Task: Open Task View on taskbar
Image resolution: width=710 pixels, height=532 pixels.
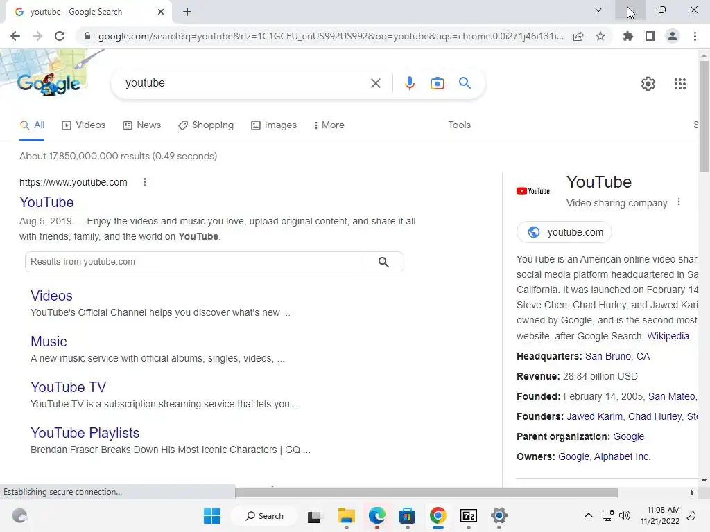Action: [314, 516]
